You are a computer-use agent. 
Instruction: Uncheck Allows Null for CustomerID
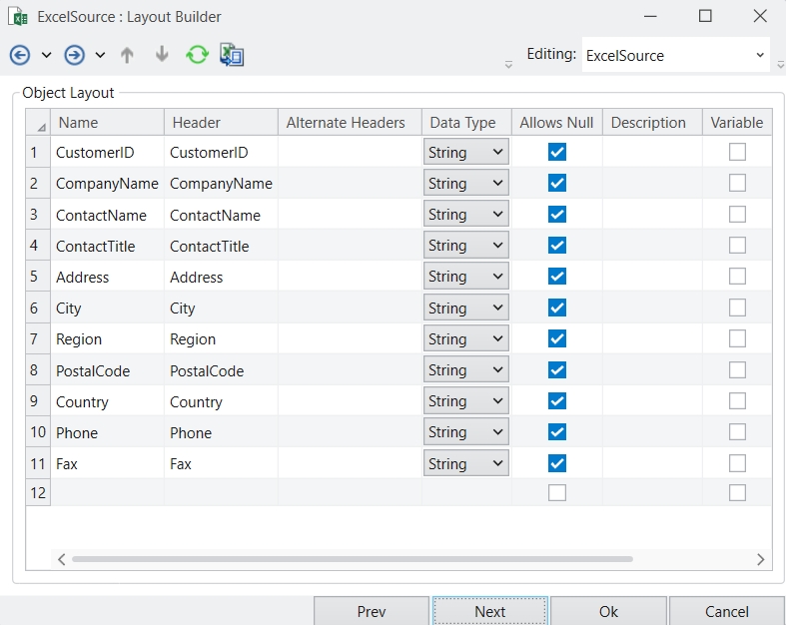(557, 153)
